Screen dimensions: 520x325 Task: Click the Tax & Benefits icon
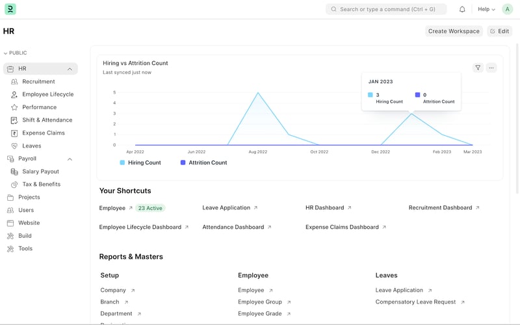pyautogui.click(x=14, y=185)
